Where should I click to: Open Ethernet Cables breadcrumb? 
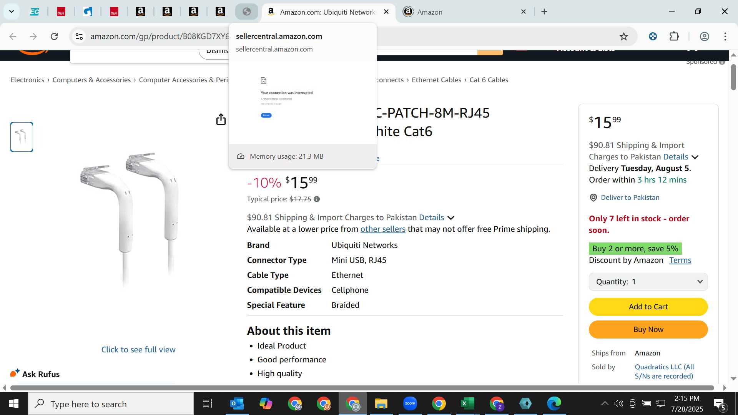436,80
